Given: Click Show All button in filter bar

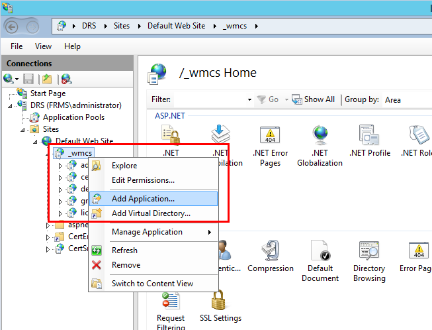Looking at the screenshot, I should tap(314, 99).
